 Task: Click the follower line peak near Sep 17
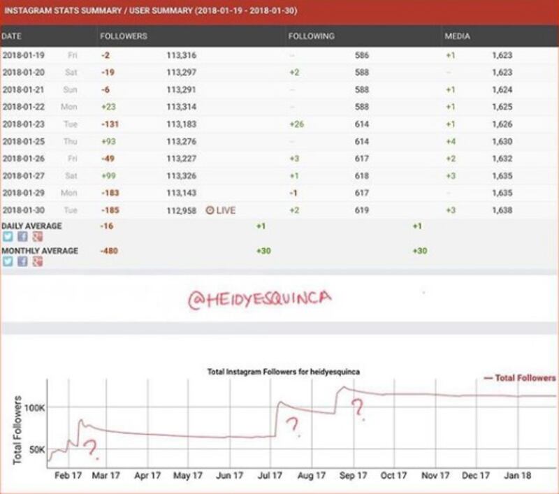tap(344, 387)
